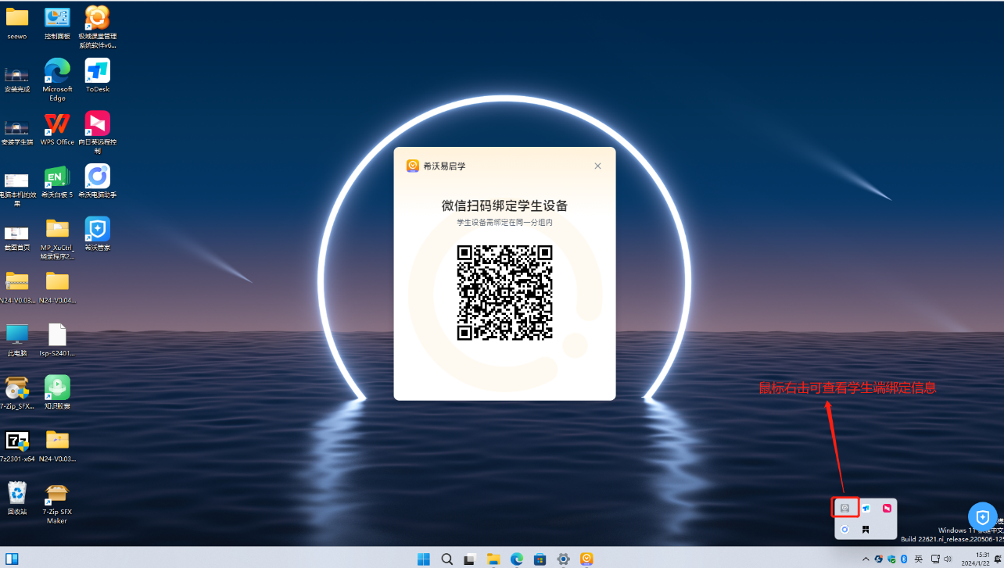1004x568 pixels.
Task: Select the 安装学生端 desktop file
Action: coord(16,131)
